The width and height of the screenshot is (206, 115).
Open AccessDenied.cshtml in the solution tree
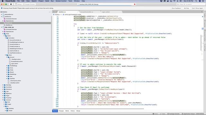[17, 61]
